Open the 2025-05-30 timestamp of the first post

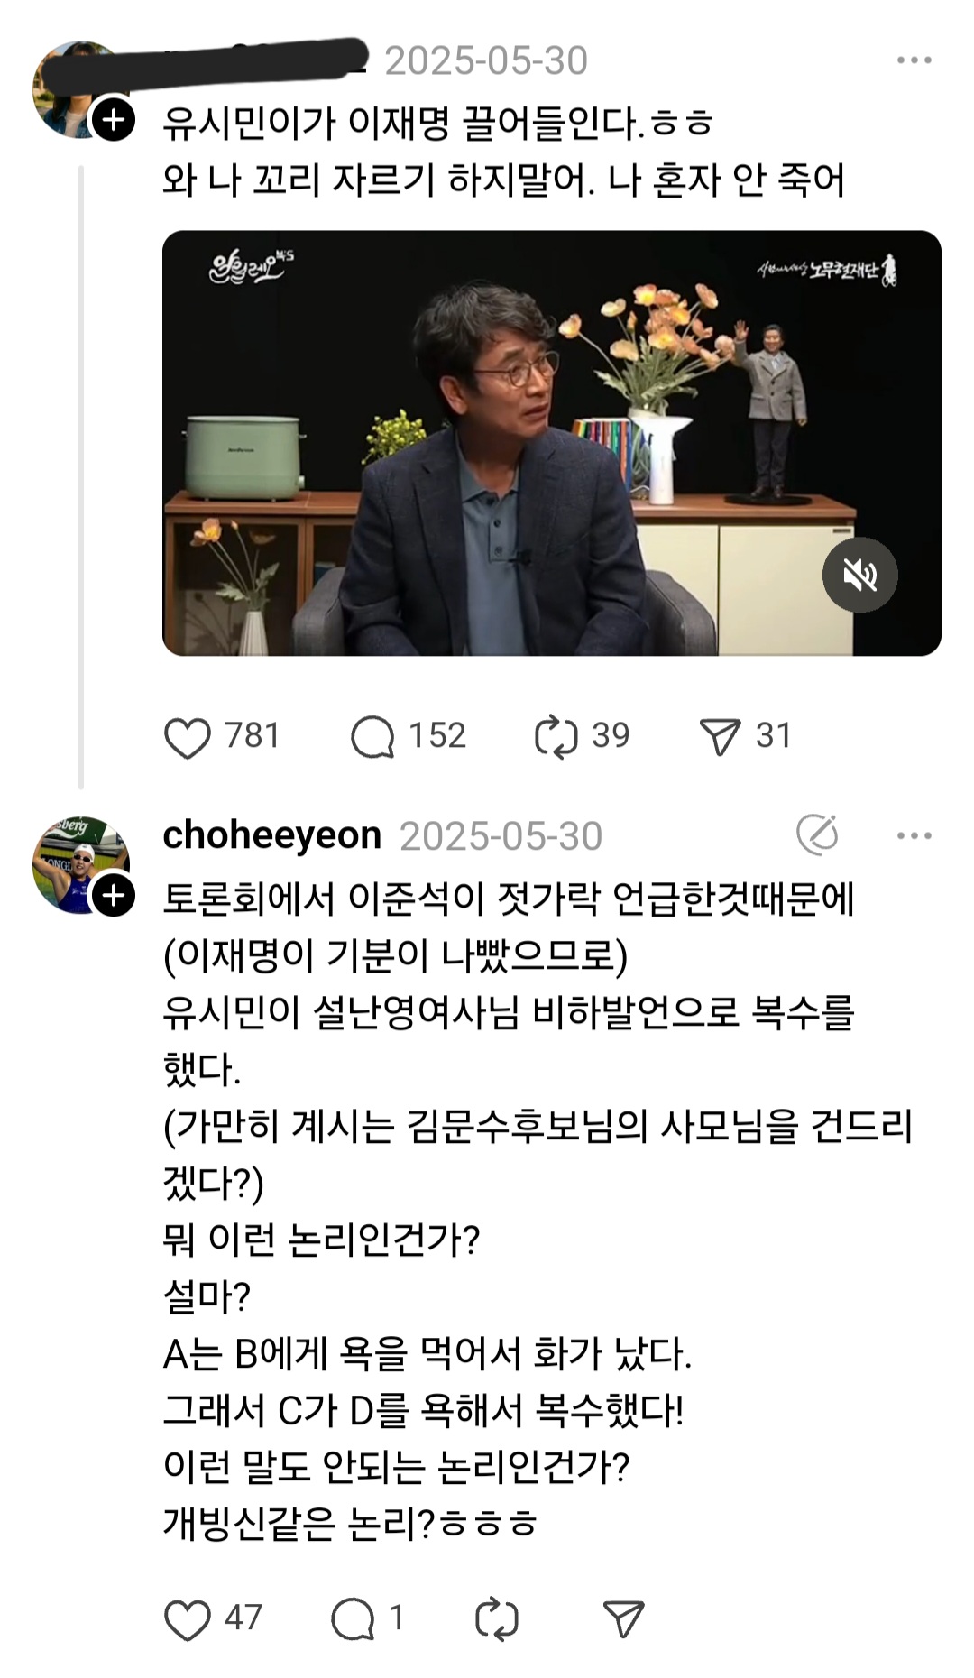point(486,60)
